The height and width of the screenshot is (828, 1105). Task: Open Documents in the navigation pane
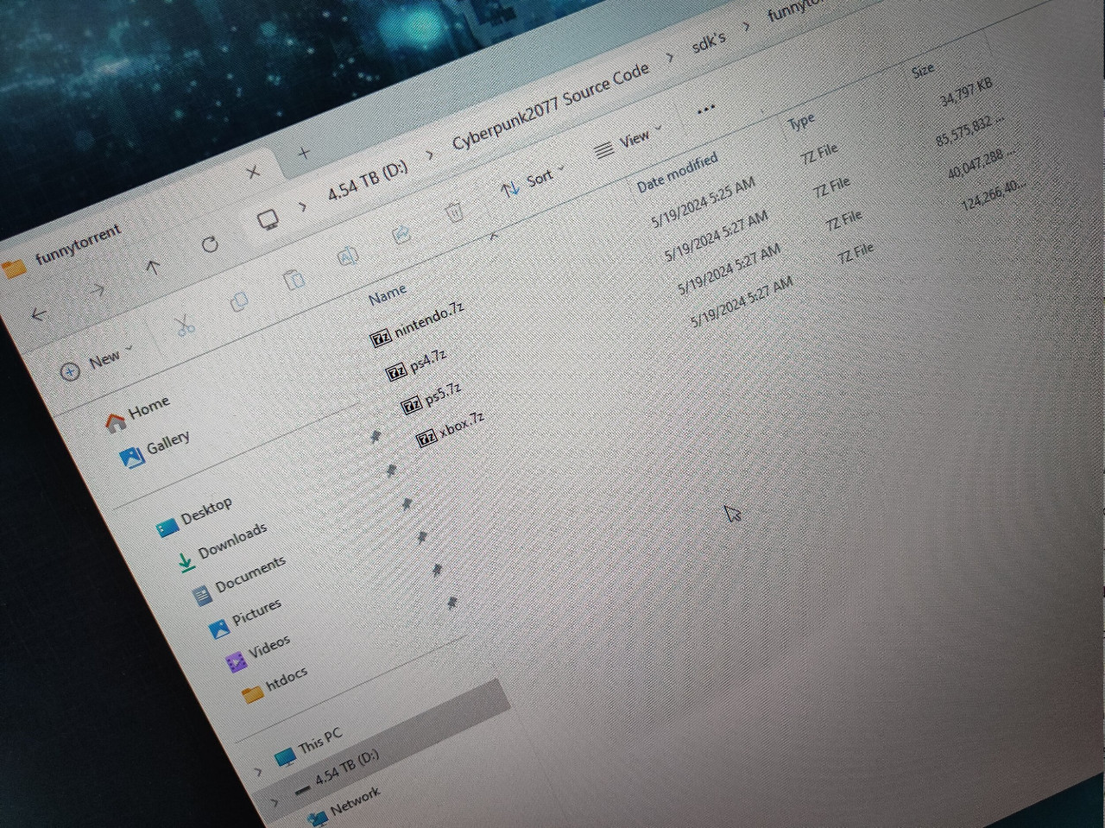pos(239,579)
